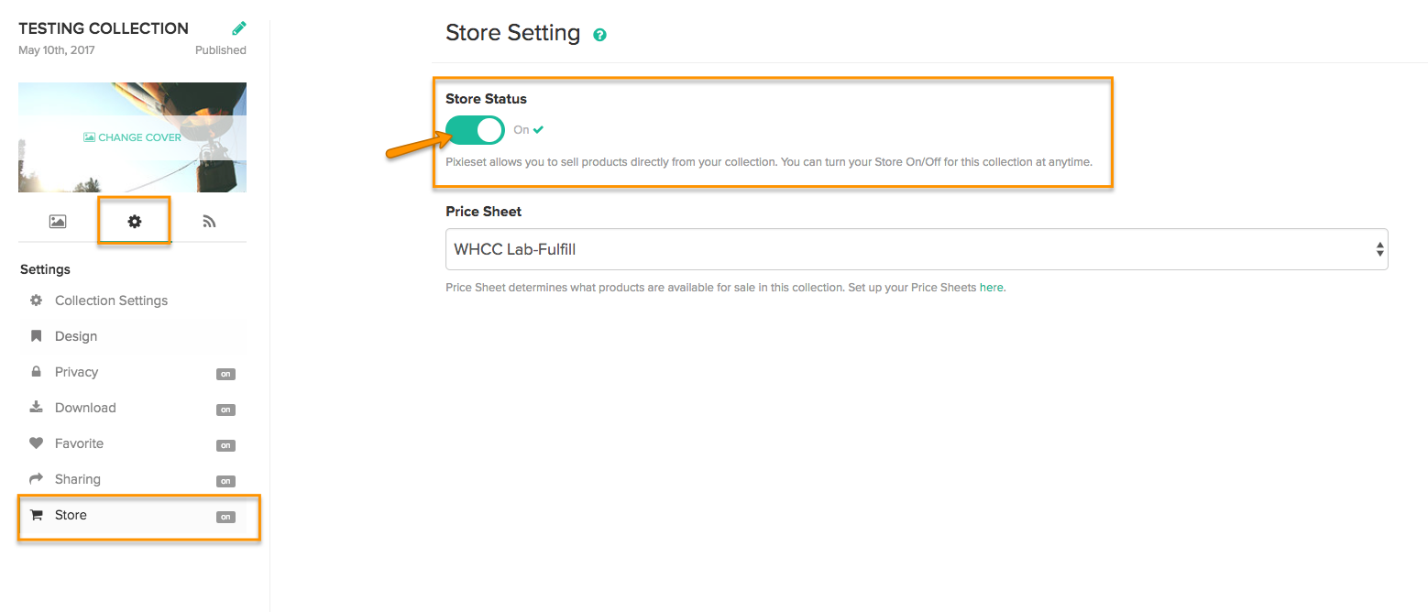Click the Settings section header in sidebar
Screen dimensions: 1428x612
coord(45,269)
